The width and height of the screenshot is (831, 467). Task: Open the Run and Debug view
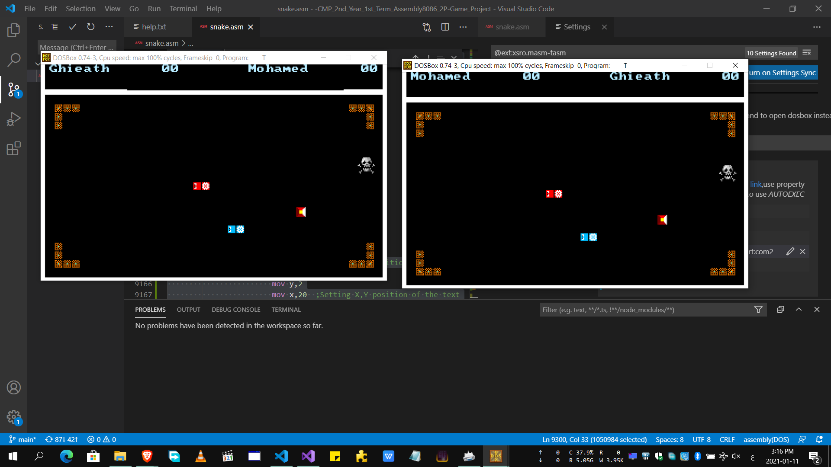(13, 119)
